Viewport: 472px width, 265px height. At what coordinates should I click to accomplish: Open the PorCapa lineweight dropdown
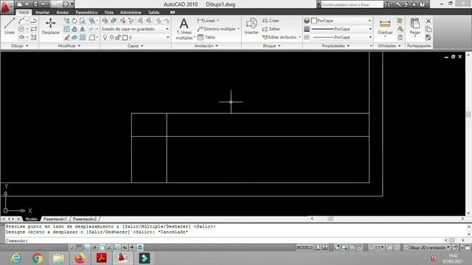coord(341,29)
